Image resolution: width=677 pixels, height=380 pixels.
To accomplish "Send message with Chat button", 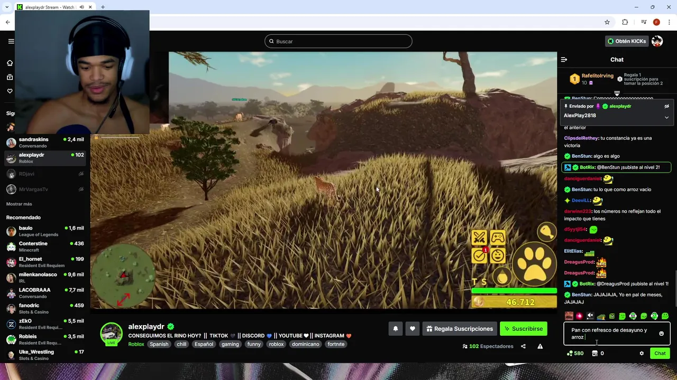I will point(660,354).
